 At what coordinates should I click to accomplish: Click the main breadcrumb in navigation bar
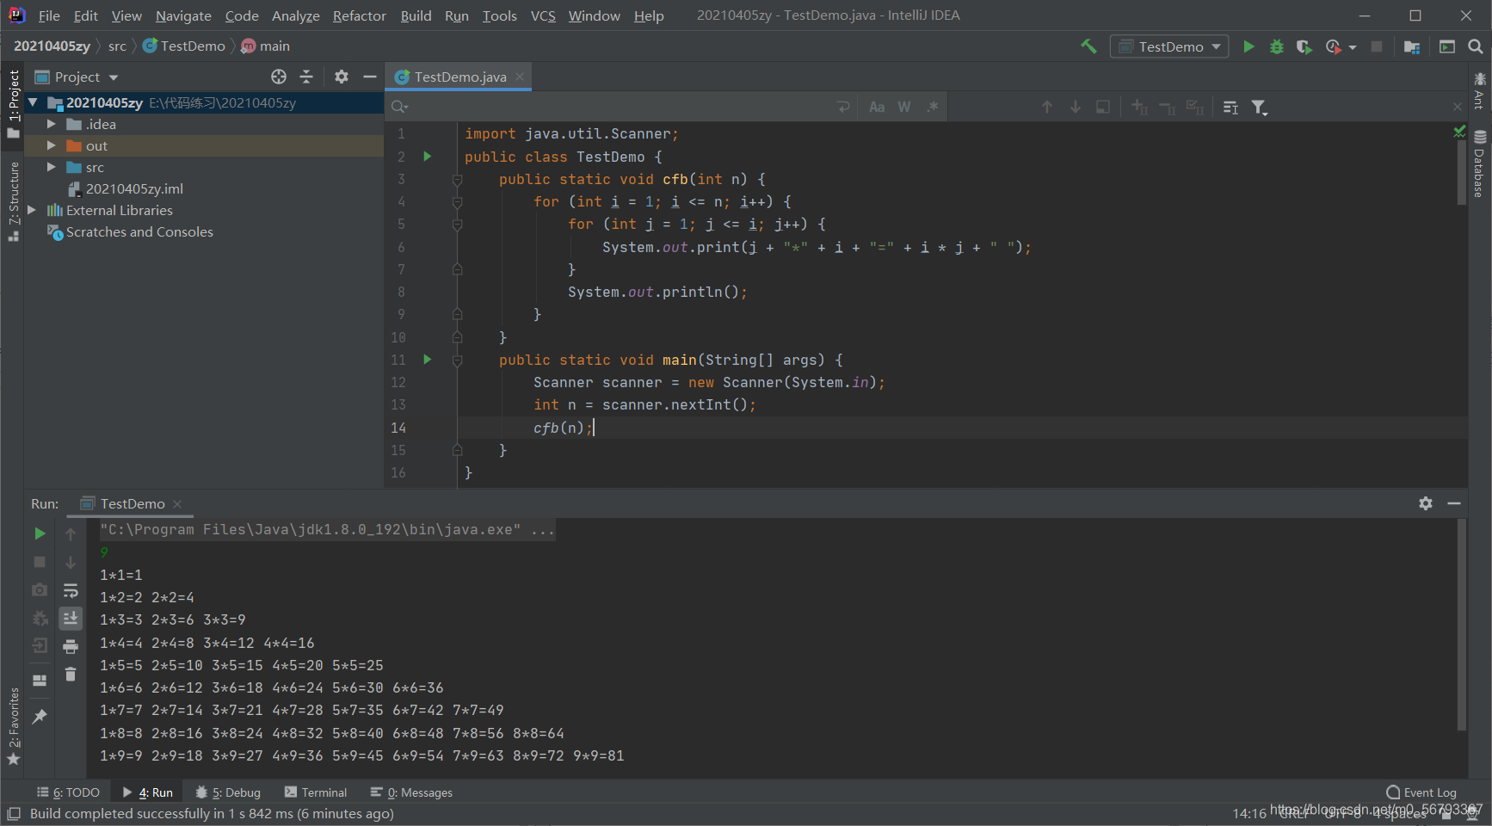pyautogui.click(x=266, y=46)
